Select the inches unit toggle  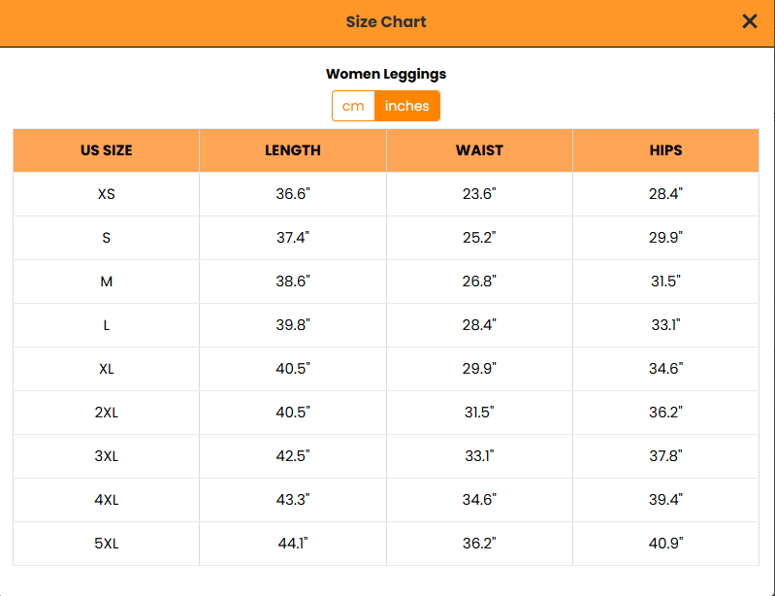pos(407,106)
